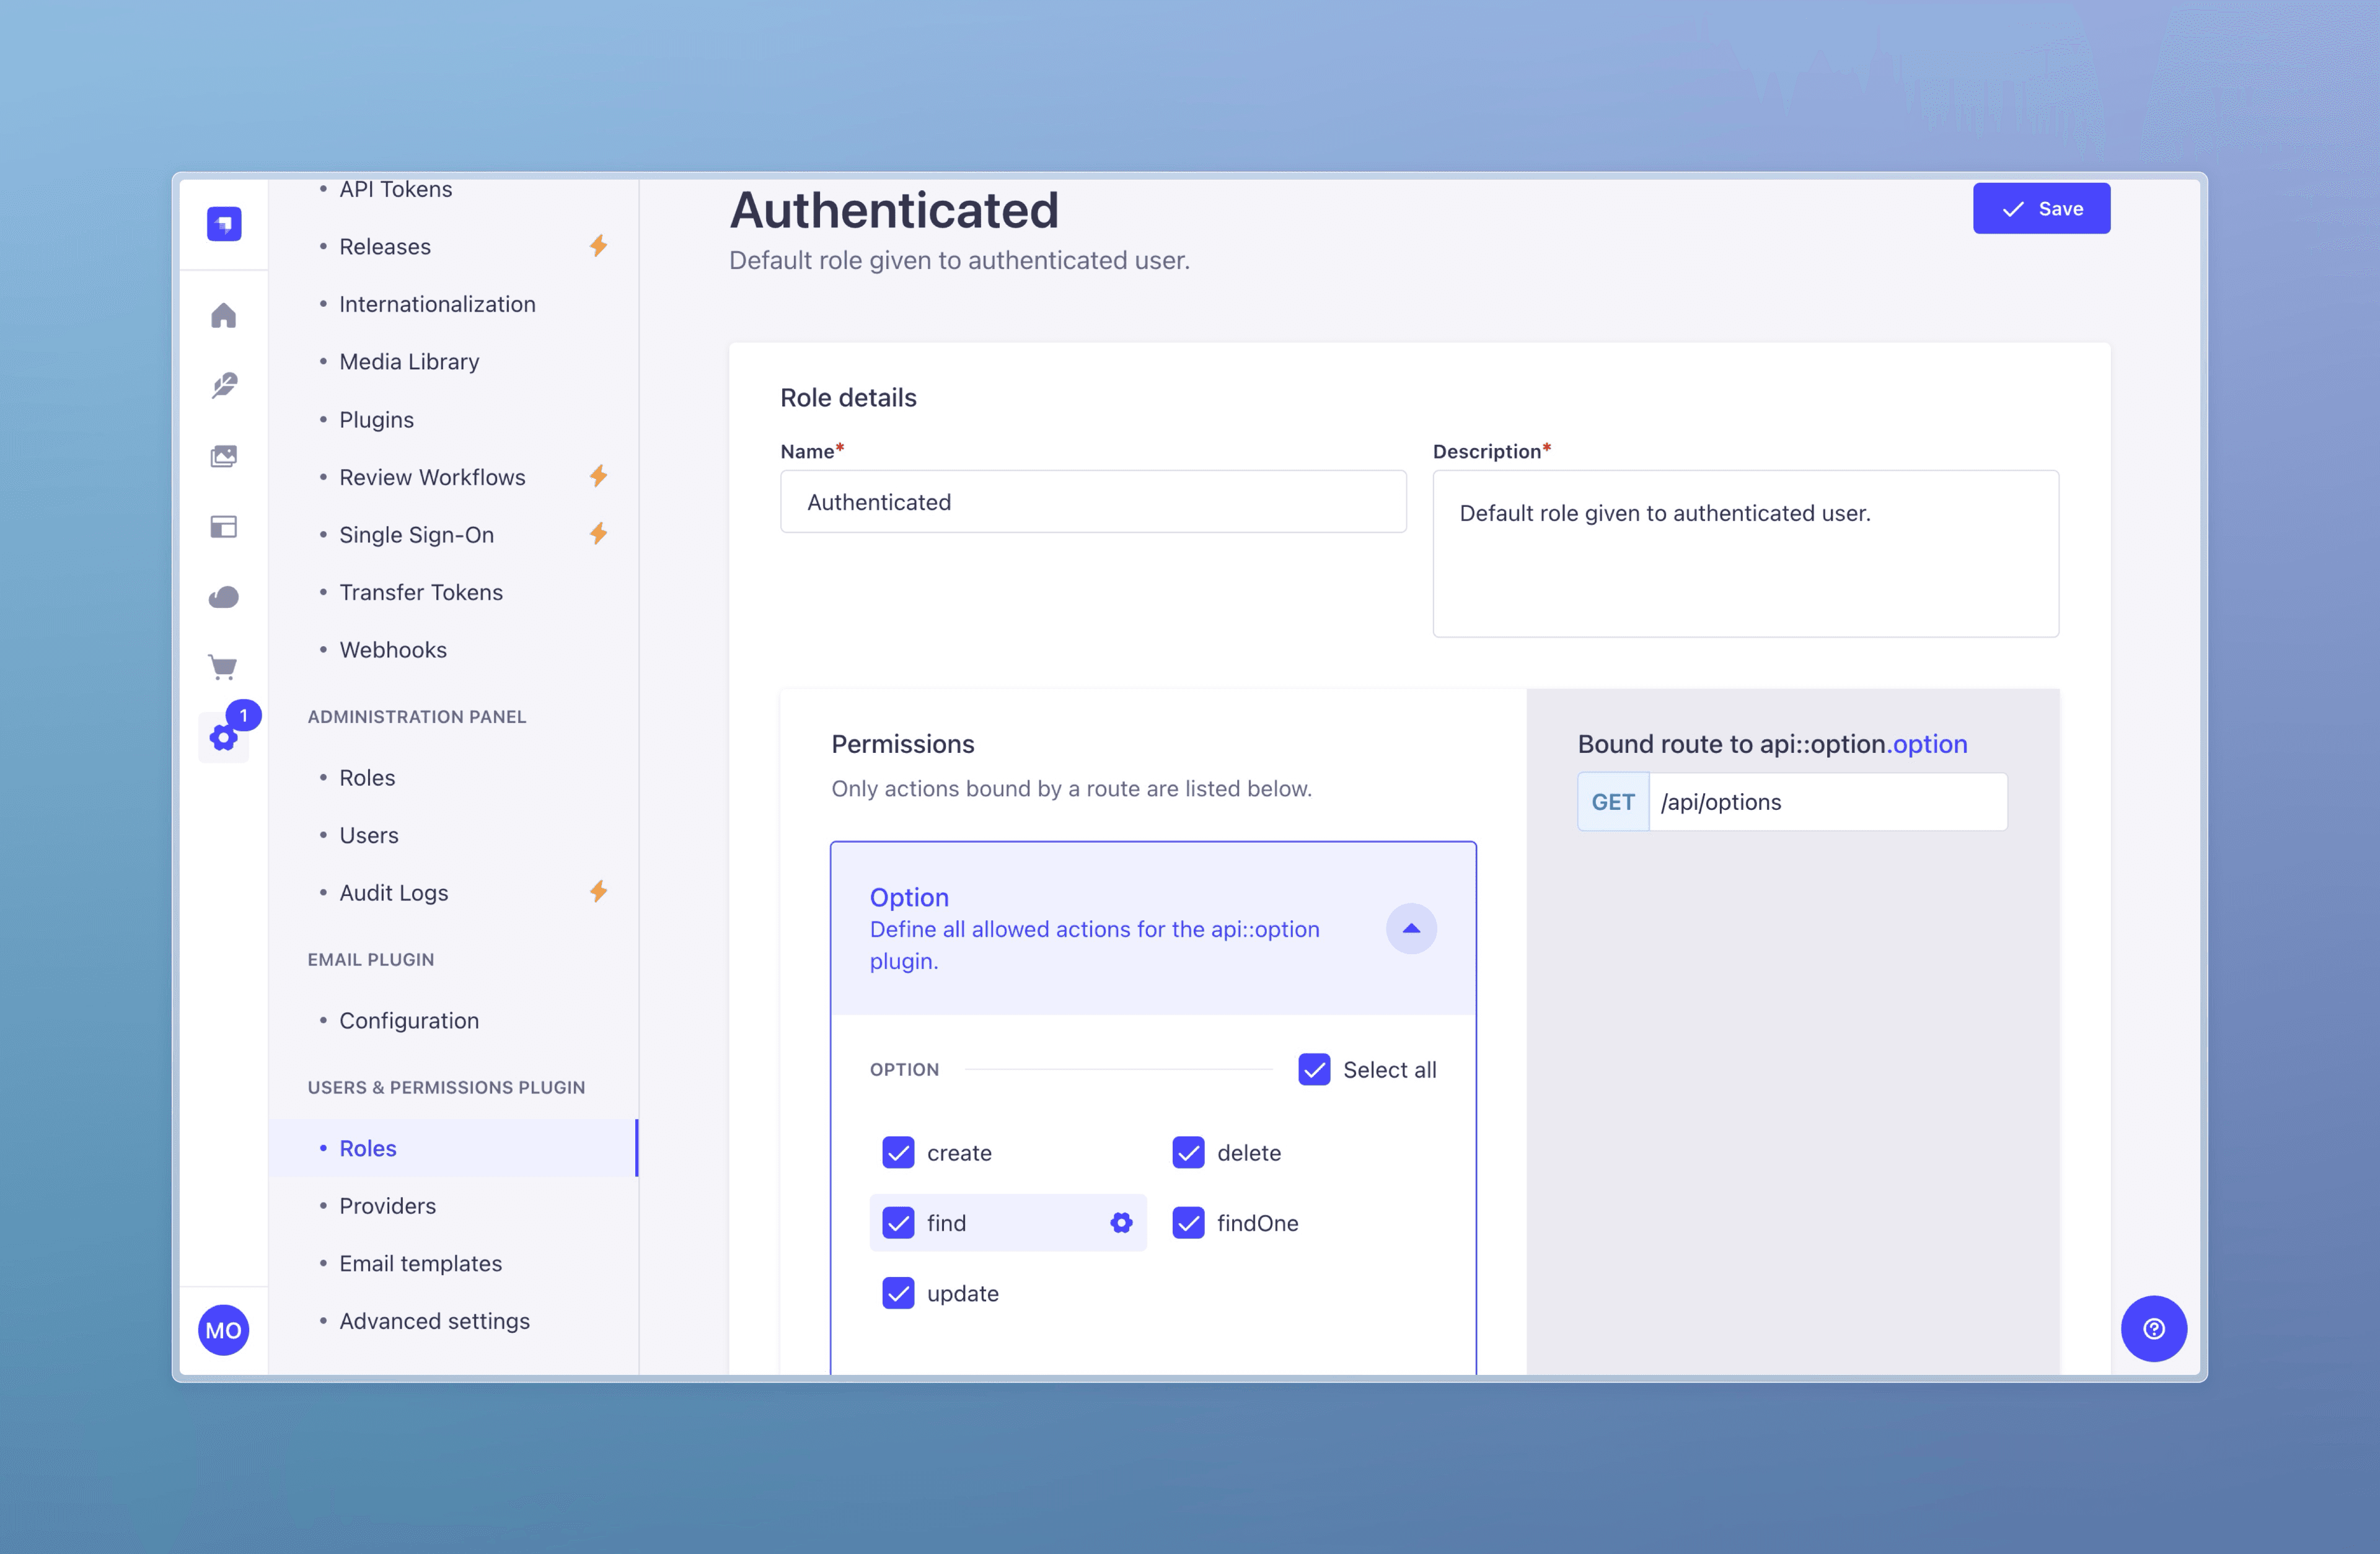Click the Name input field
This screenshot has width=2380, height=1554.
coord(1093,501)
